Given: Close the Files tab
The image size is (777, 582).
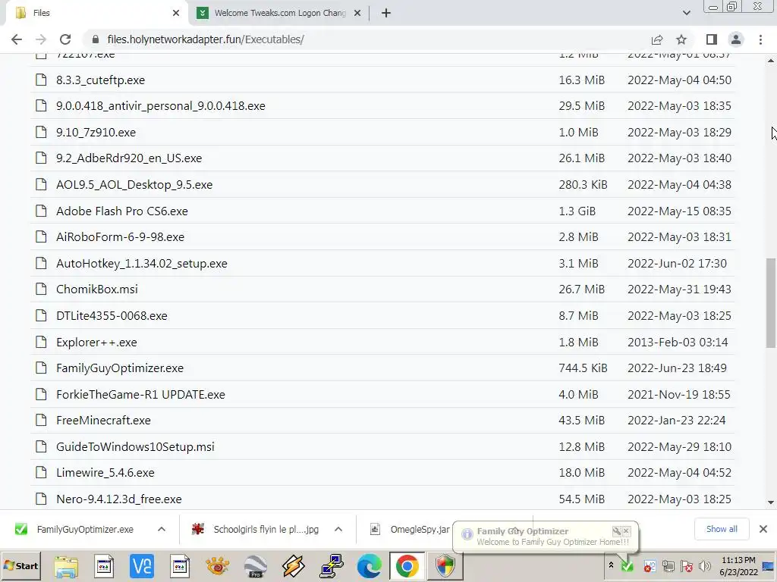Looking at the screenshot, I should (x=176, y=13).
